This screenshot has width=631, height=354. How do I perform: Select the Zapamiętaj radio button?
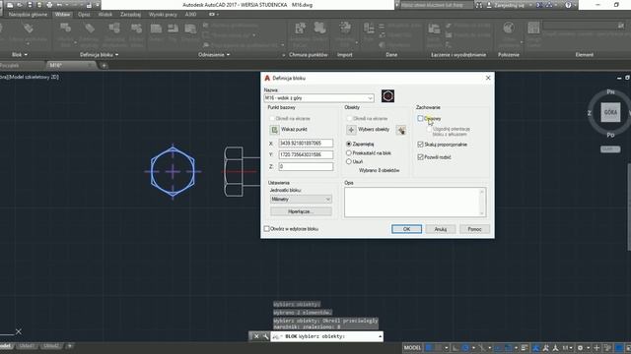pos(349,144)
